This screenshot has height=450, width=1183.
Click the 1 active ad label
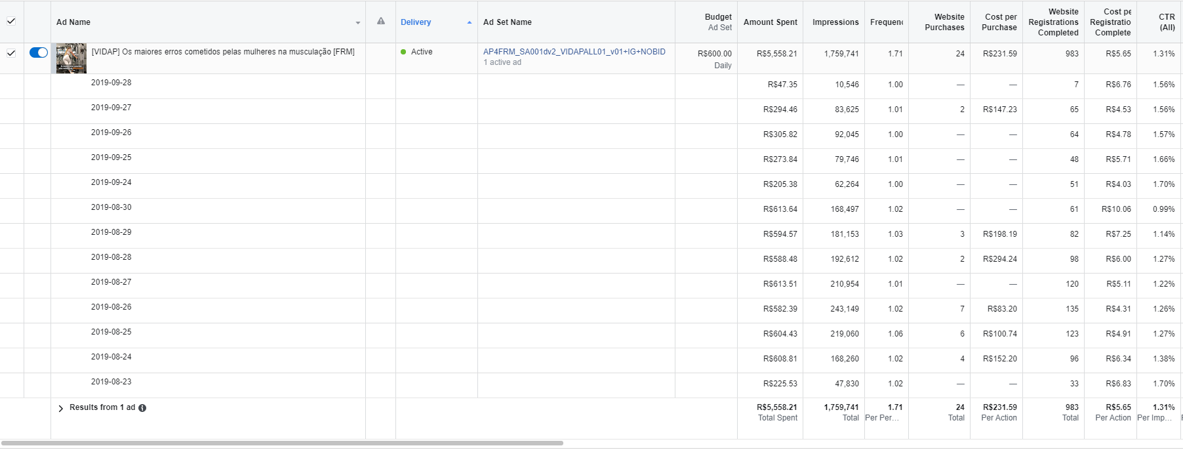[x=502, y=62]
